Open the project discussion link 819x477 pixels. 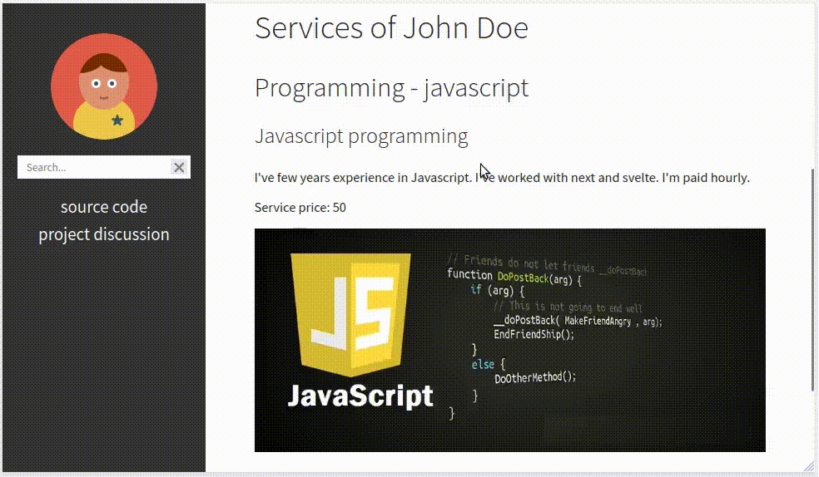pos(104,234)
